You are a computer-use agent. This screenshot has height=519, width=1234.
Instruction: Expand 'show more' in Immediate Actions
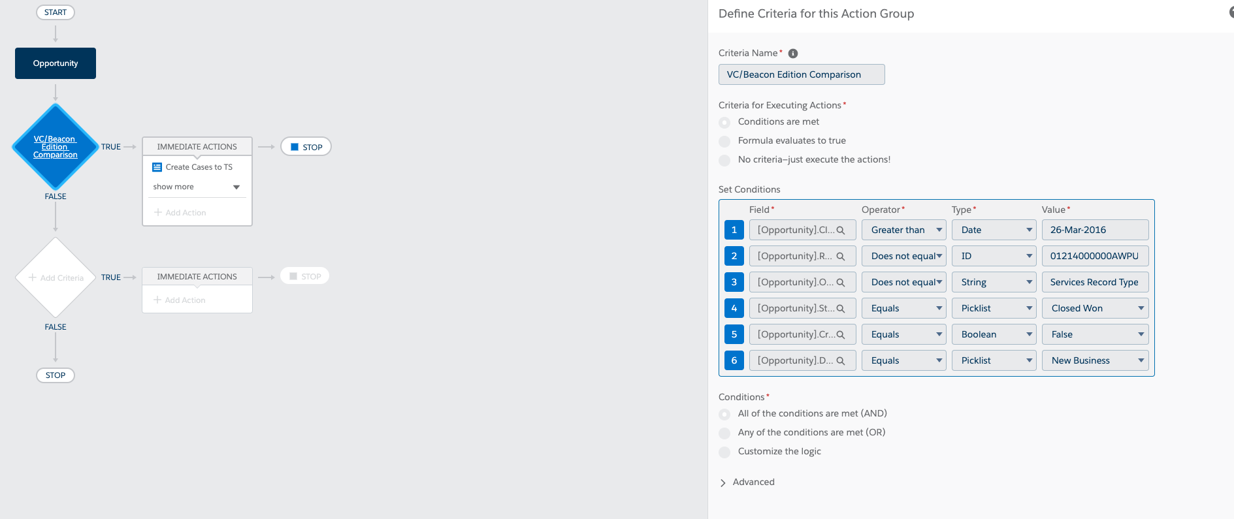tap(196, 187)
